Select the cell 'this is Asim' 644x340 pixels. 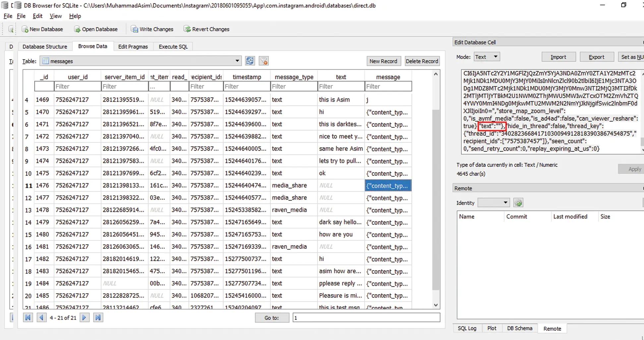tap(341, 100)
